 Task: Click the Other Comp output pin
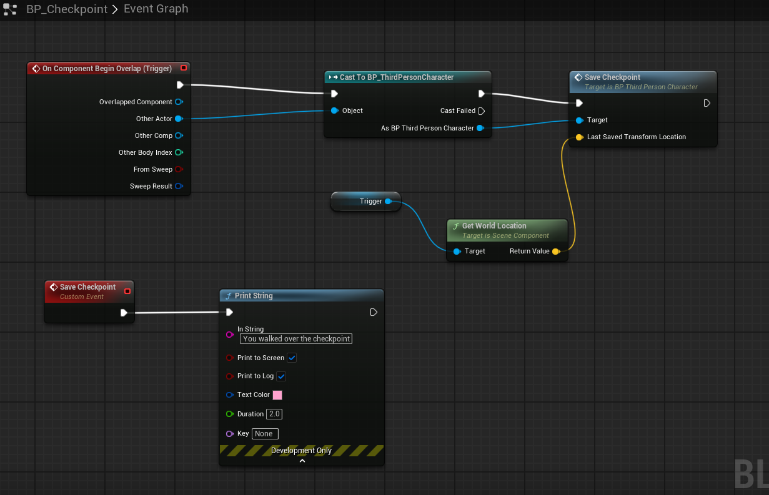179,135
